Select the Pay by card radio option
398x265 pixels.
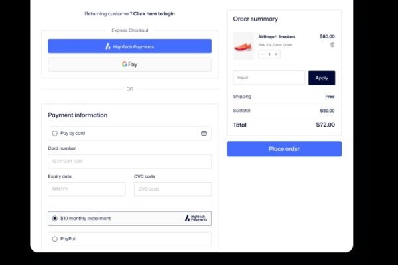pyautogui.click(x=55, y=133)
